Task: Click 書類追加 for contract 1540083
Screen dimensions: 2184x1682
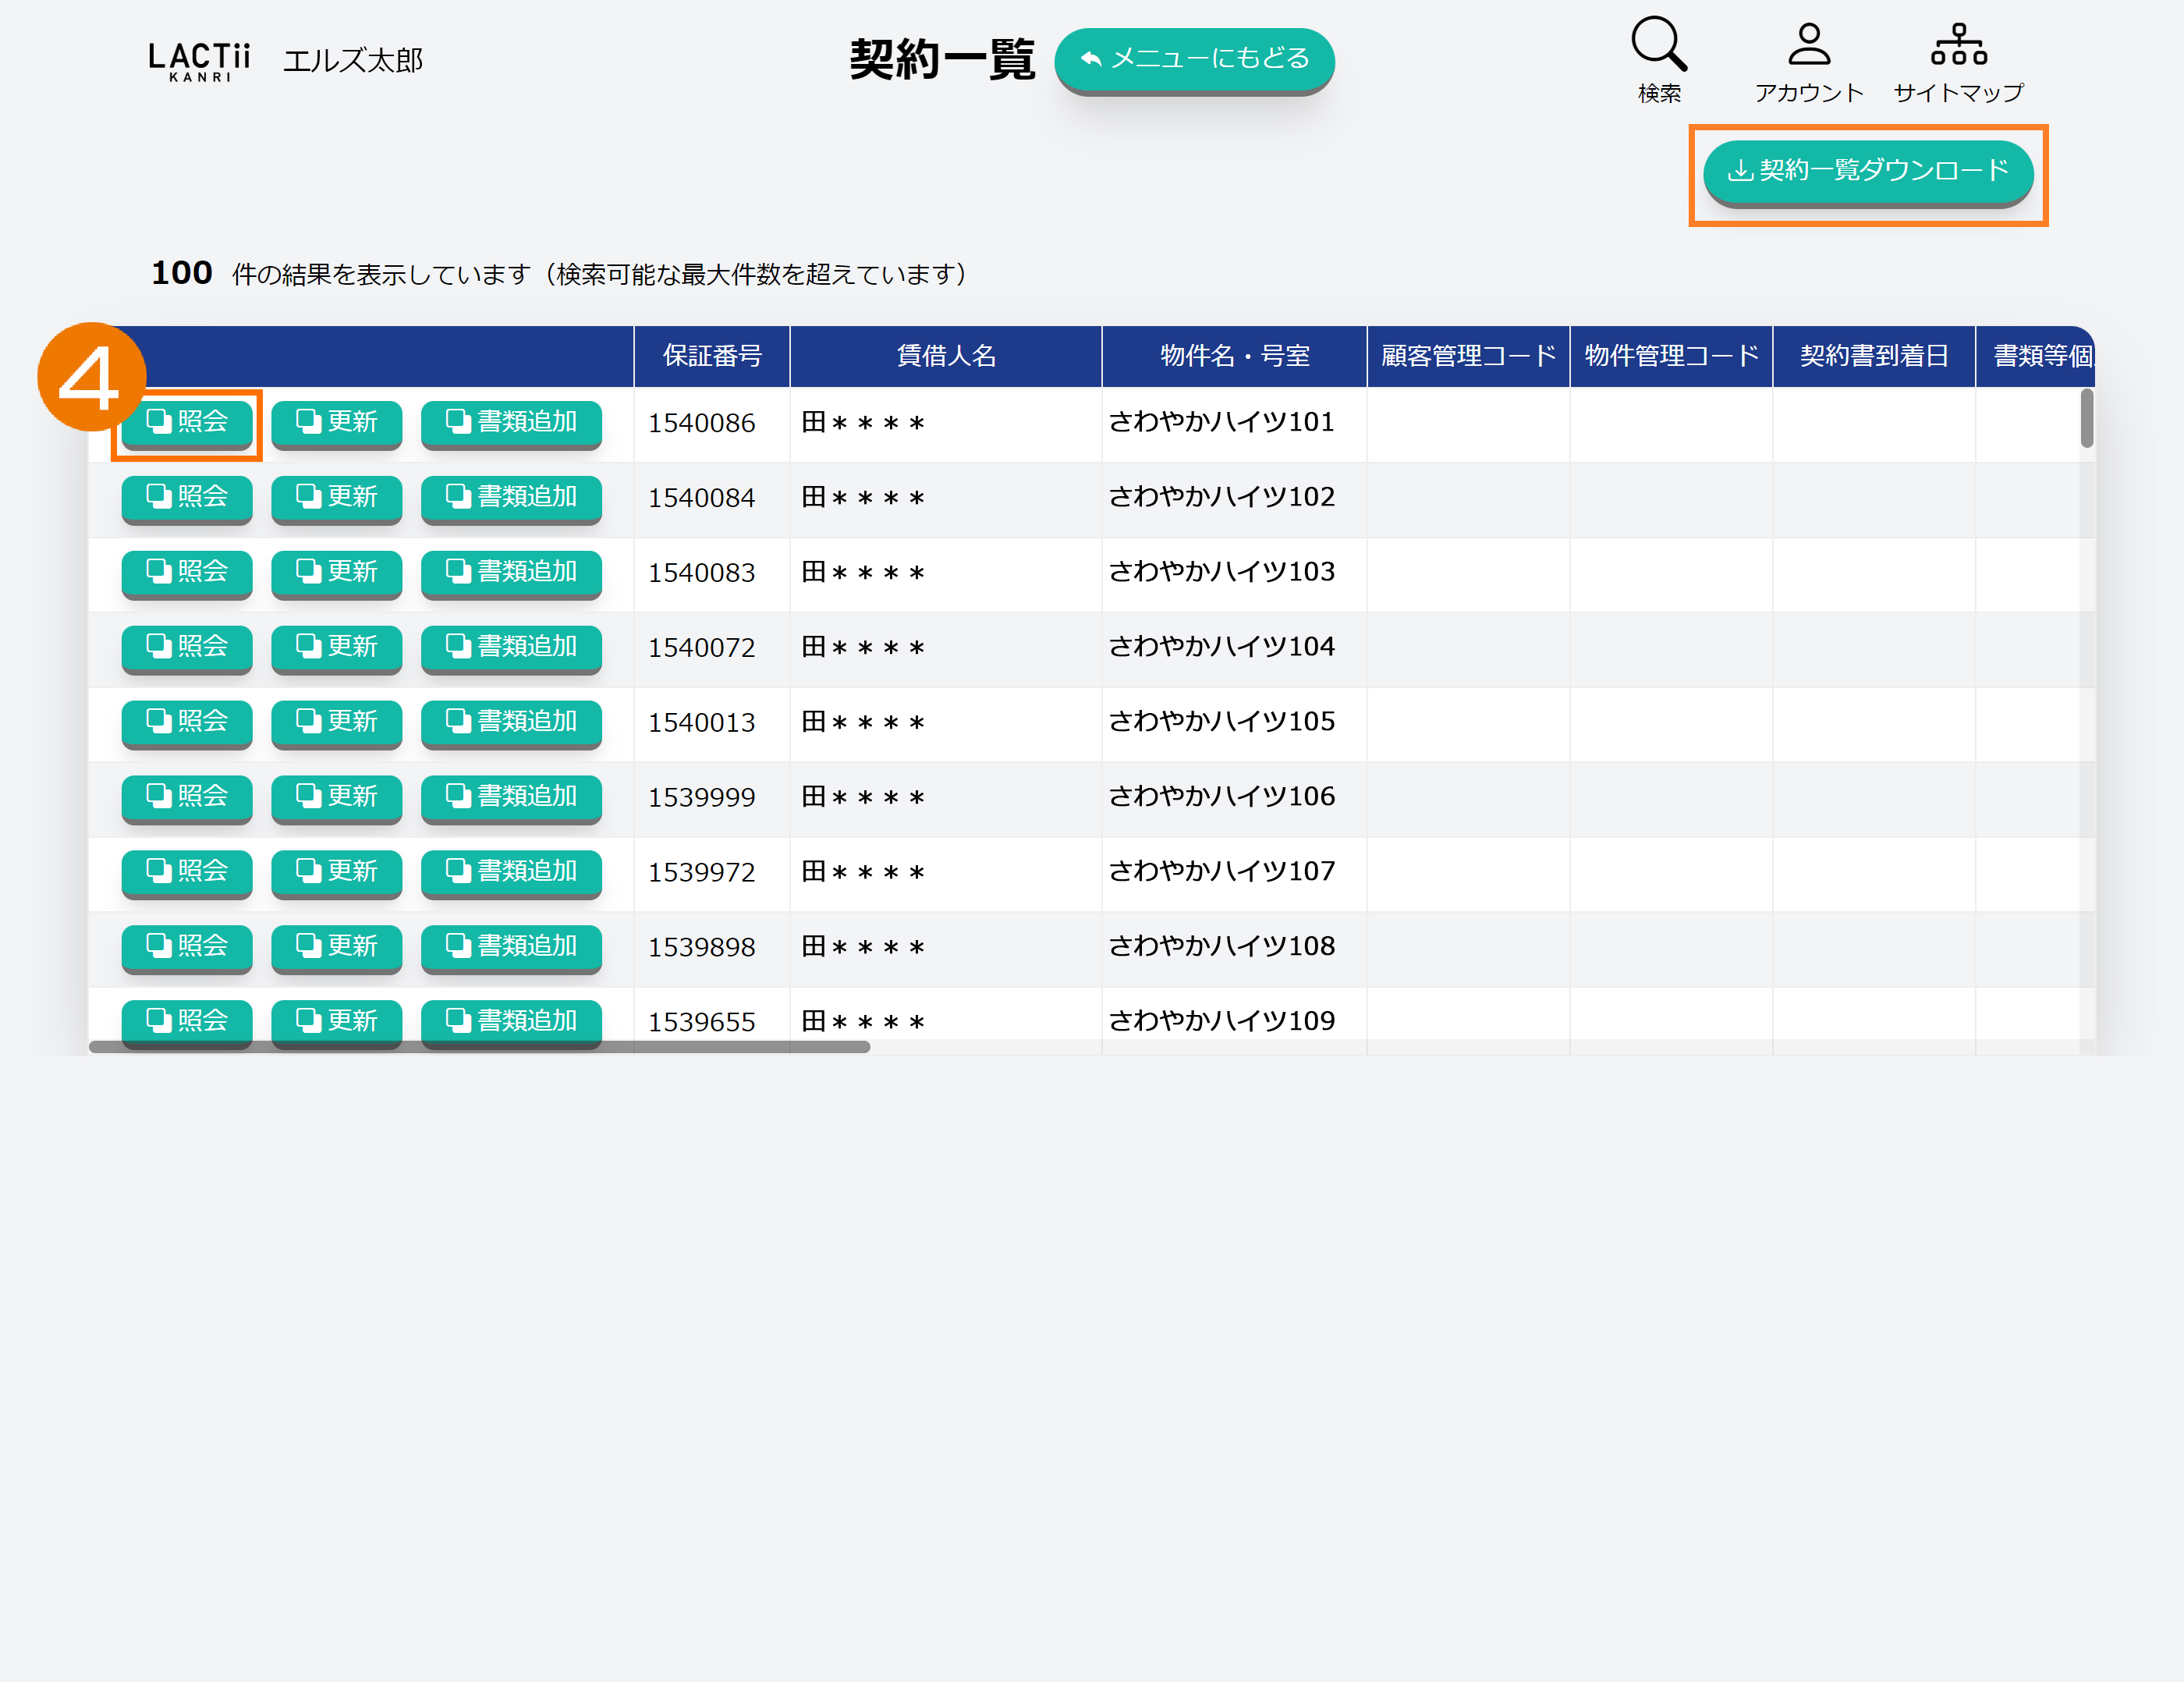Action: coord(511,572)
